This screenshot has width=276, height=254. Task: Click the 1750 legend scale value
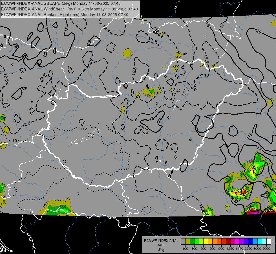pos(239,249)
